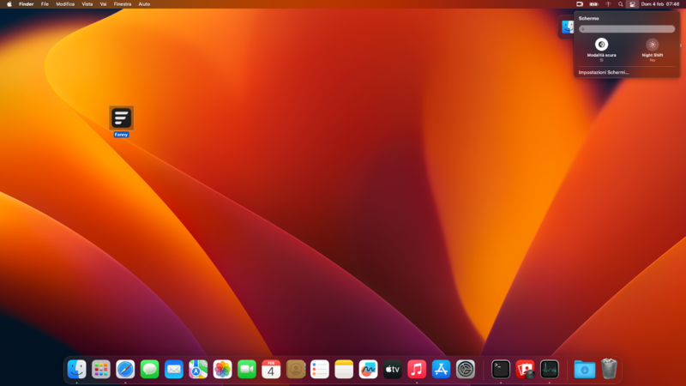686x386 pixels.
Task: Open System Settings gear in Dock
Action: point(466,369)
